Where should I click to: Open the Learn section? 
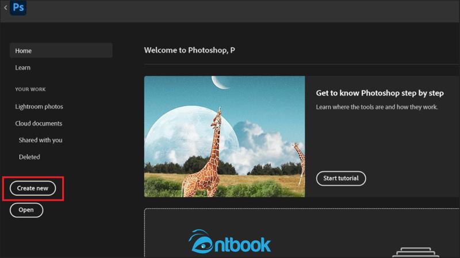coord(22,68)
